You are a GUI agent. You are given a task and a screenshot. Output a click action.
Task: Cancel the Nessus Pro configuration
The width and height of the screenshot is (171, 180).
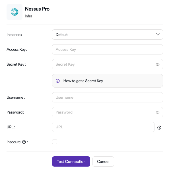103,161
